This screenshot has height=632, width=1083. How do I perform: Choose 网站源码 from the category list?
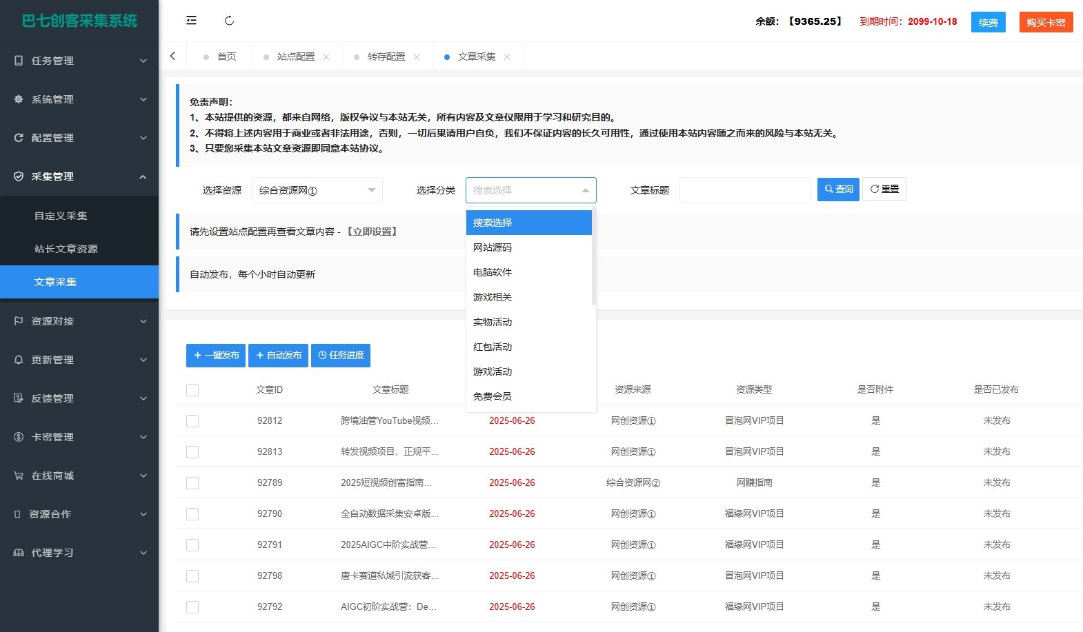tap(493, 247)
